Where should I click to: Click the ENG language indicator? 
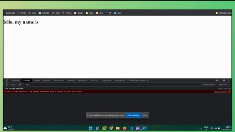(206, 128)
